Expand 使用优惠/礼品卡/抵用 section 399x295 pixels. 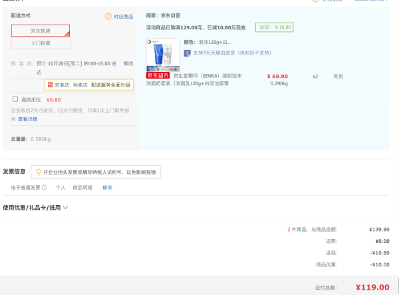tap(35, 208)
